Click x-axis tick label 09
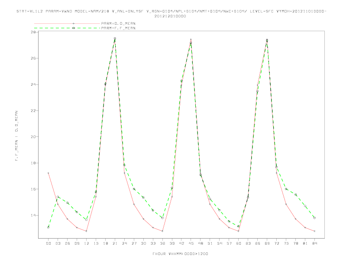343x265 pixels. coord(77,243)
